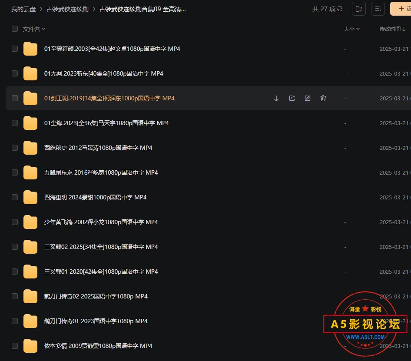Check the box for 01无间.2023
Viewport: 411px width, 361px height.
(x=15, y=73)
